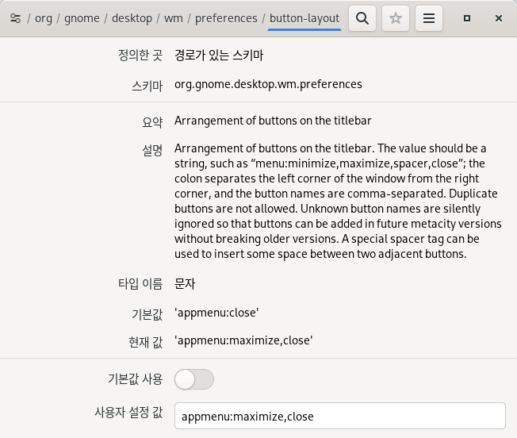Click the text '경로가 있는 스키마'

(x=219, y=55)
